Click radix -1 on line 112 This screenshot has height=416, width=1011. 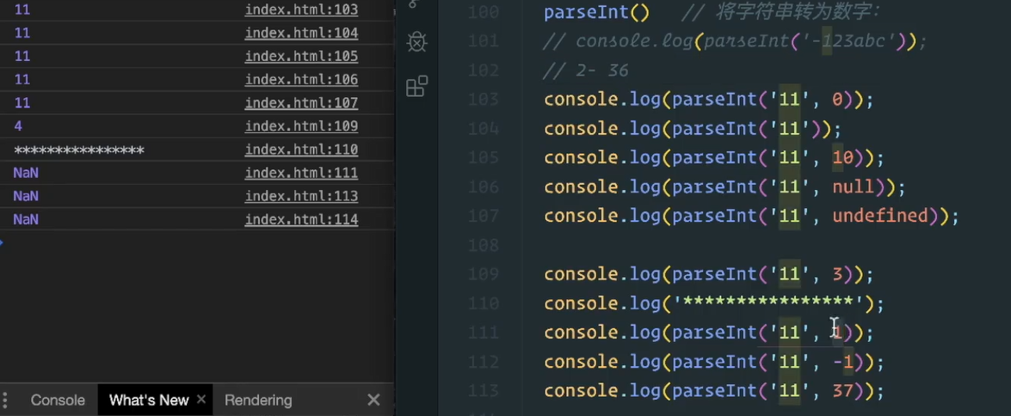pyautogui.click(x=842, y=362)
